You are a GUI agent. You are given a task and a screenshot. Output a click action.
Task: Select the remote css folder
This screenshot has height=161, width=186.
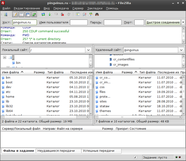click(138, 87)
